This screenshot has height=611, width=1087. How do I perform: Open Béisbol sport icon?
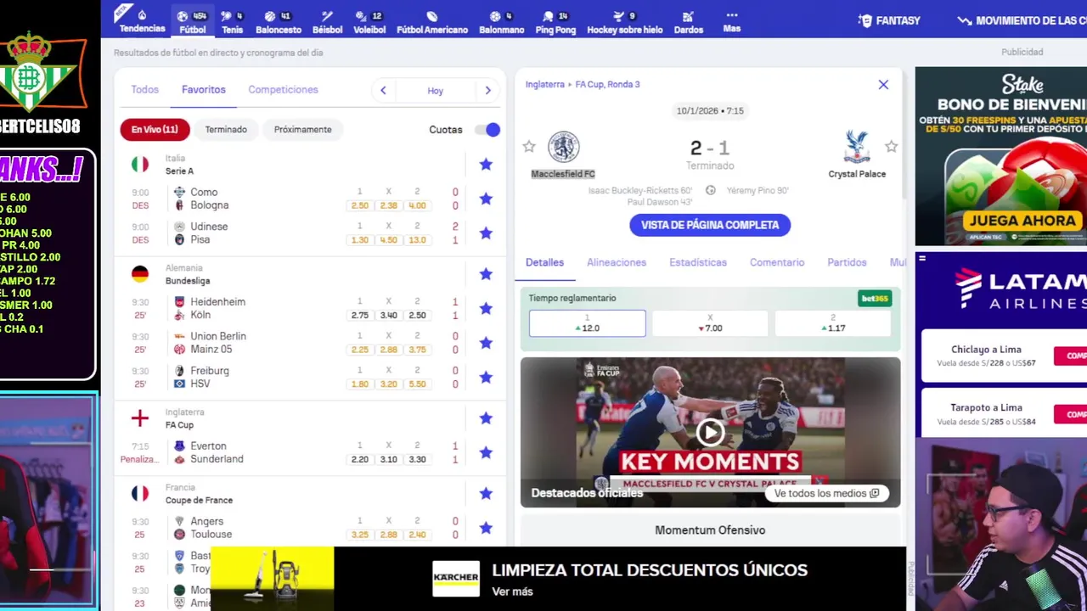click(x=327, y=21)
